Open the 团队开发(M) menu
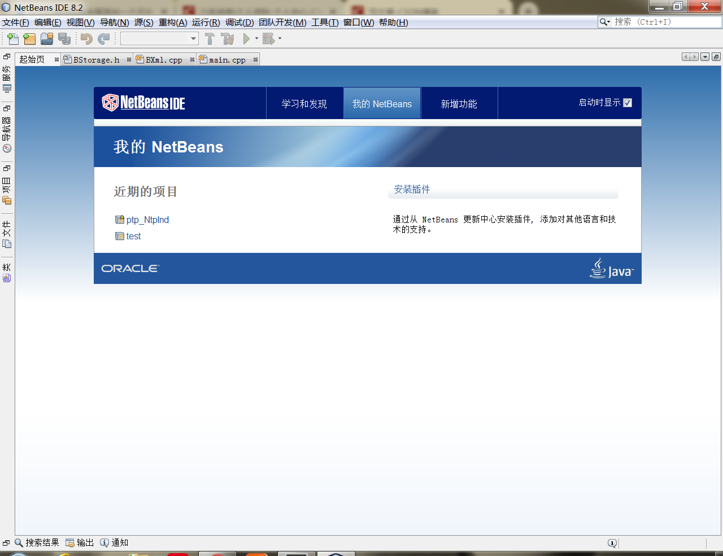Image resolution: width=723 pixels, height=556 pixels. click(282, 23)
